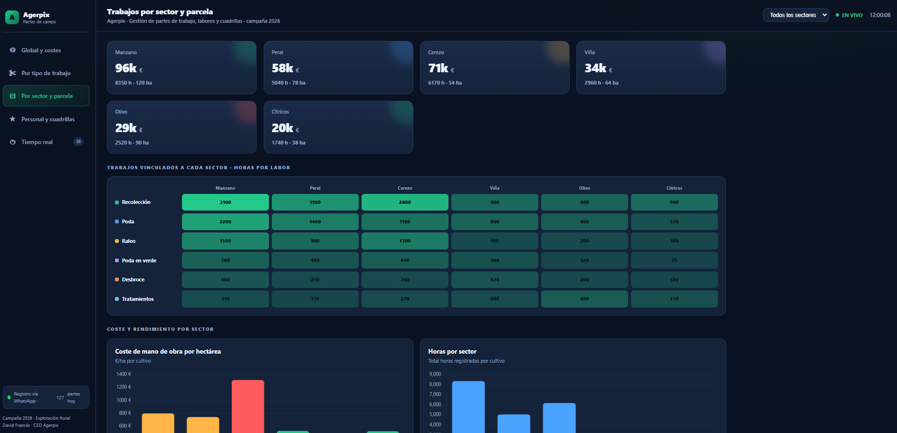
Task: Click Recolección Cítricos cell 960
Action: 674,202
